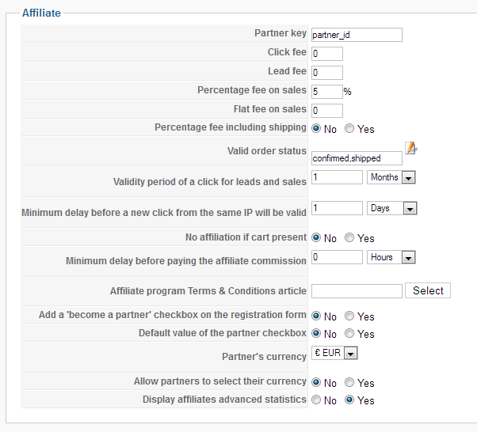Open the Days minimum delay dropdown
The height and width of the screenshot is (432, 477).
coord(392,209)
